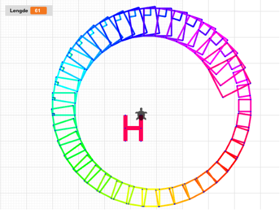This screenshot has width=280, height=210.
Task: Click a dark blue square at the ring's top
Action: (x=136, y=22)
